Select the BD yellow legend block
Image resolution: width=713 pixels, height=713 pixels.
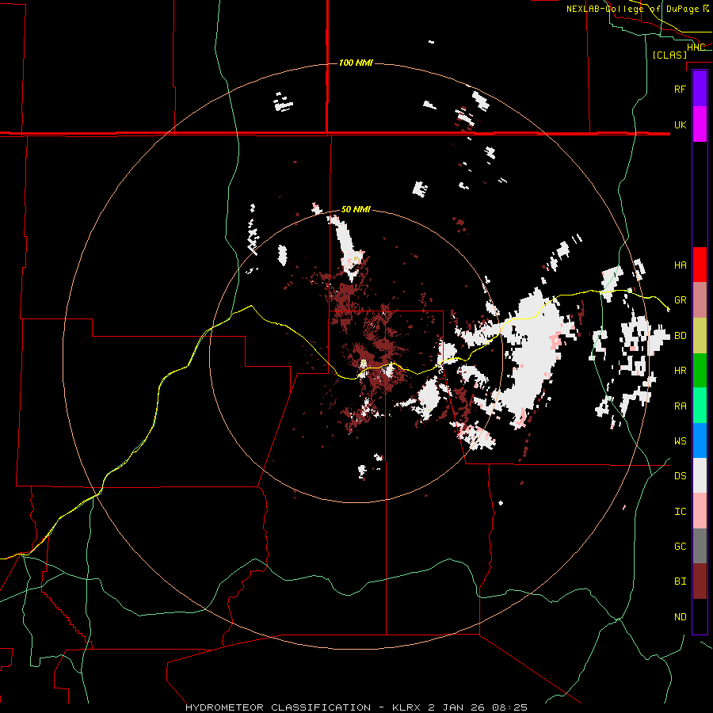coord(700,336)
